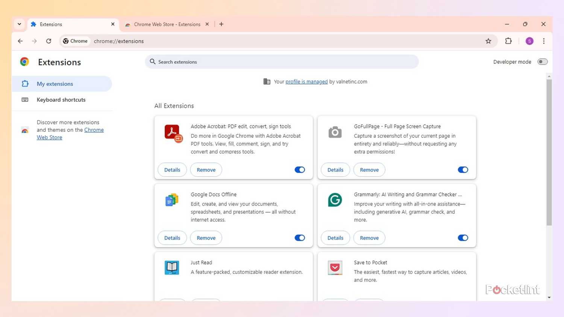The width and height of the screenshot is (564, 317).
Task: Click the Adobe Acrobat extension icon
Action: [173, 133]
